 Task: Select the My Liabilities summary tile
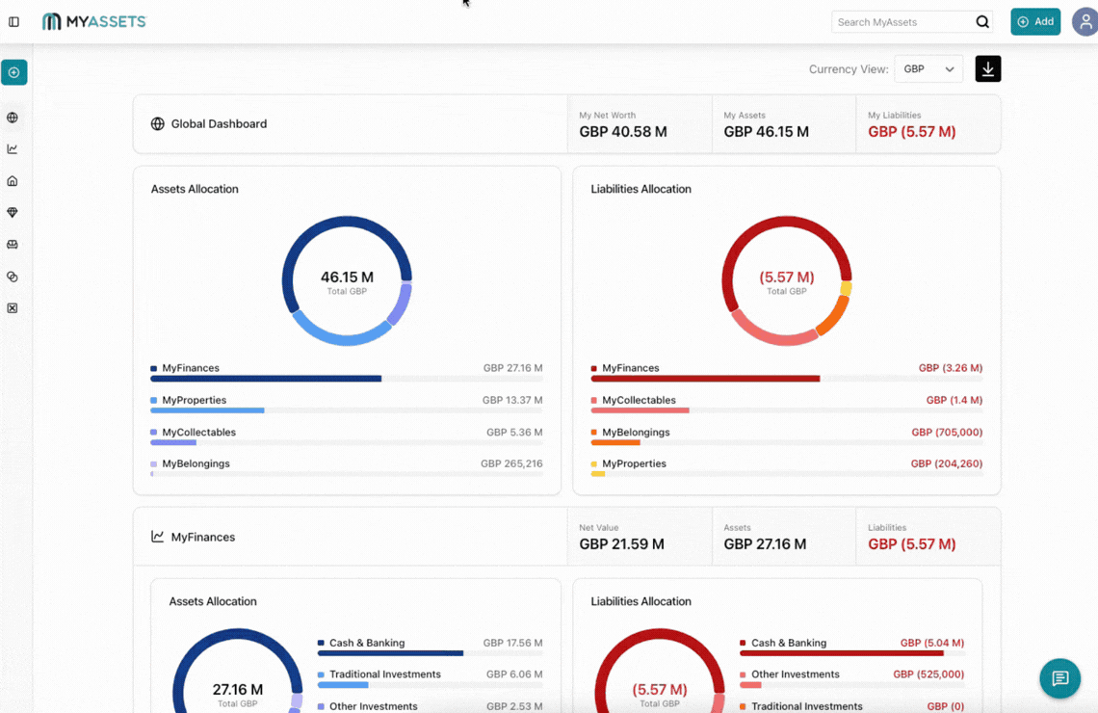point(928,123)
